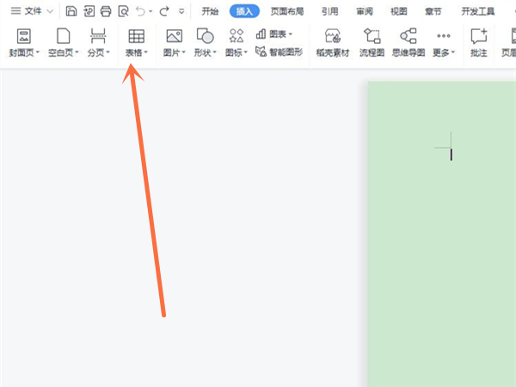Open the 页面布局 tab
Image resolution: width=516 pixels, height=387 pixels.
click(287, 11)
